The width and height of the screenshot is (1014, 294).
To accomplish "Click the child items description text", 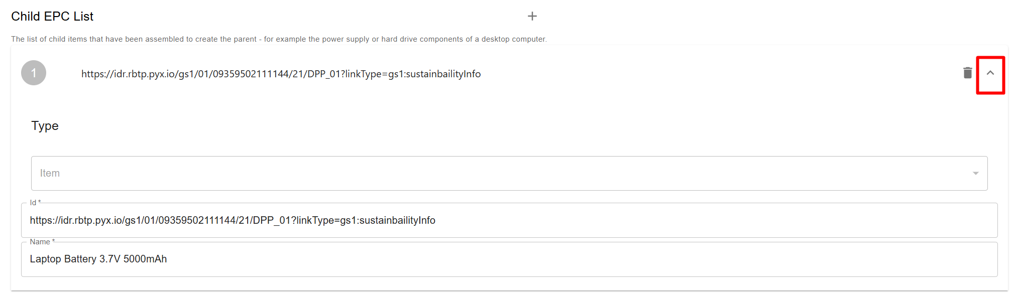I will 201,39.
